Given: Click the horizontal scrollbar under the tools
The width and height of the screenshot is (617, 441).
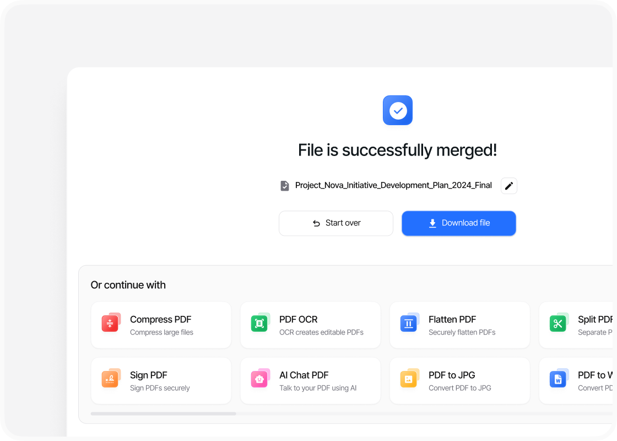Looking at the screenshot, I should click(x=163, y=414).
